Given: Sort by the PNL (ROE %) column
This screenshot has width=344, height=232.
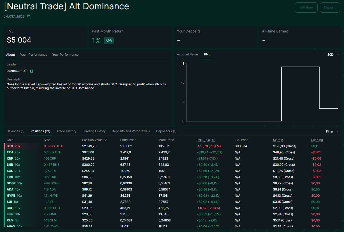Looking at the screenshot, I should coord(206,140).
